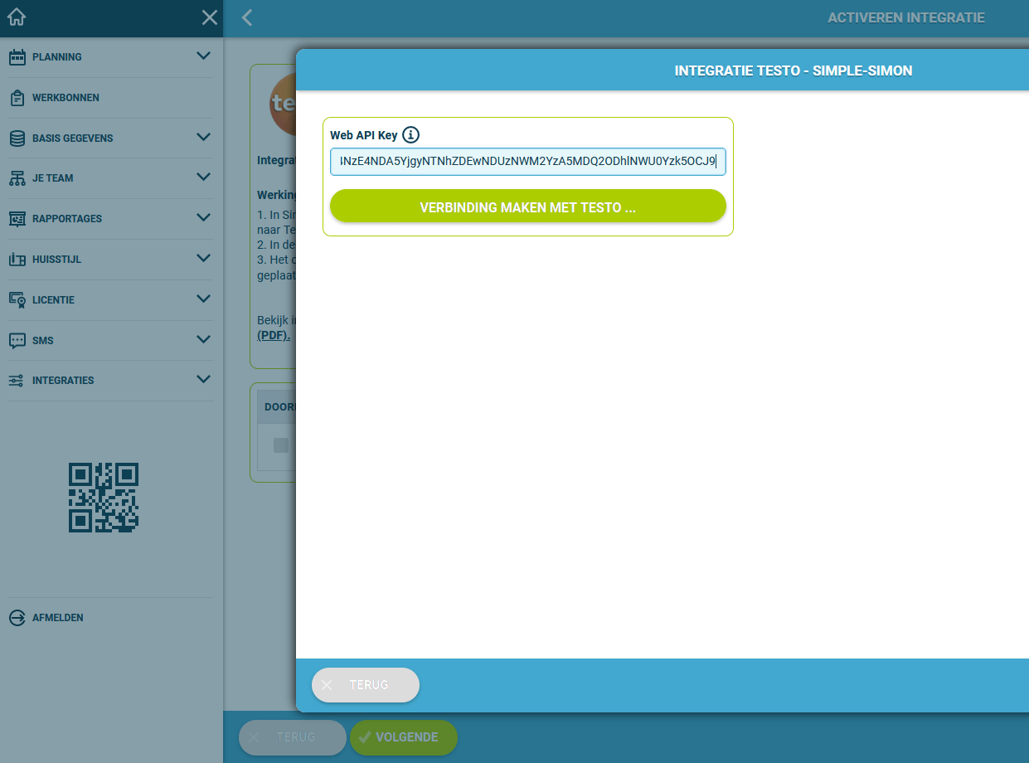Viewport: 1029px width, 763px height.
Task: Expand the Planning menu chevron
Action: pyautogui.click(x=203, y=56)
